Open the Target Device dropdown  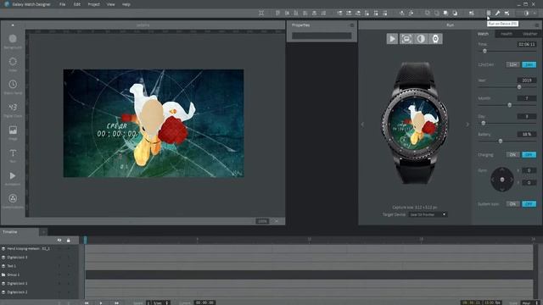(428, 214)
